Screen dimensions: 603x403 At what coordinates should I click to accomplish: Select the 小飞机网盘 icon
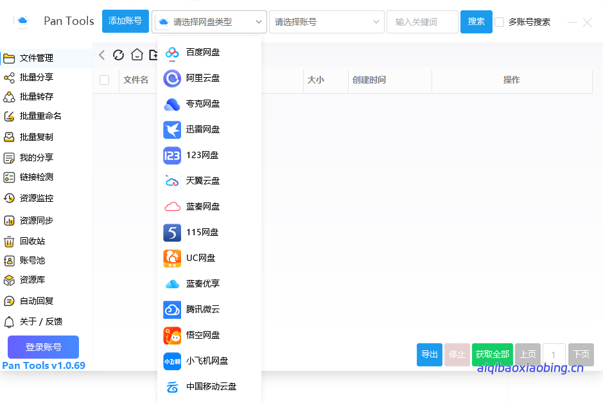(172, 361)
